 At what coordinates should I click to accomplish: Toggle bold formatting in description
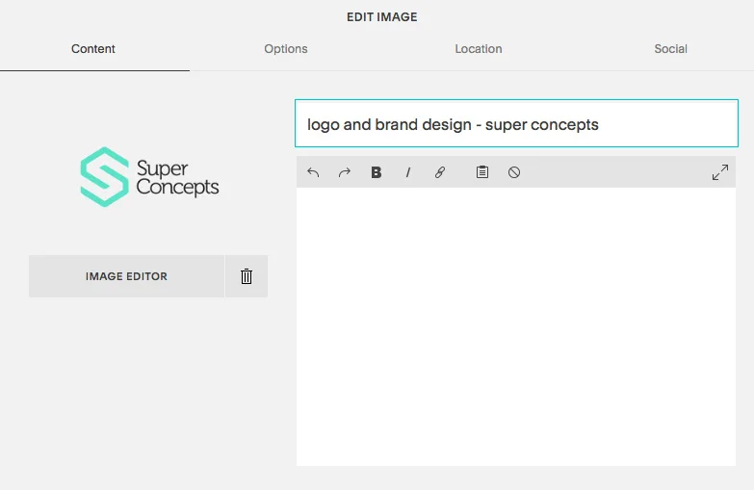tap(377, 172)
